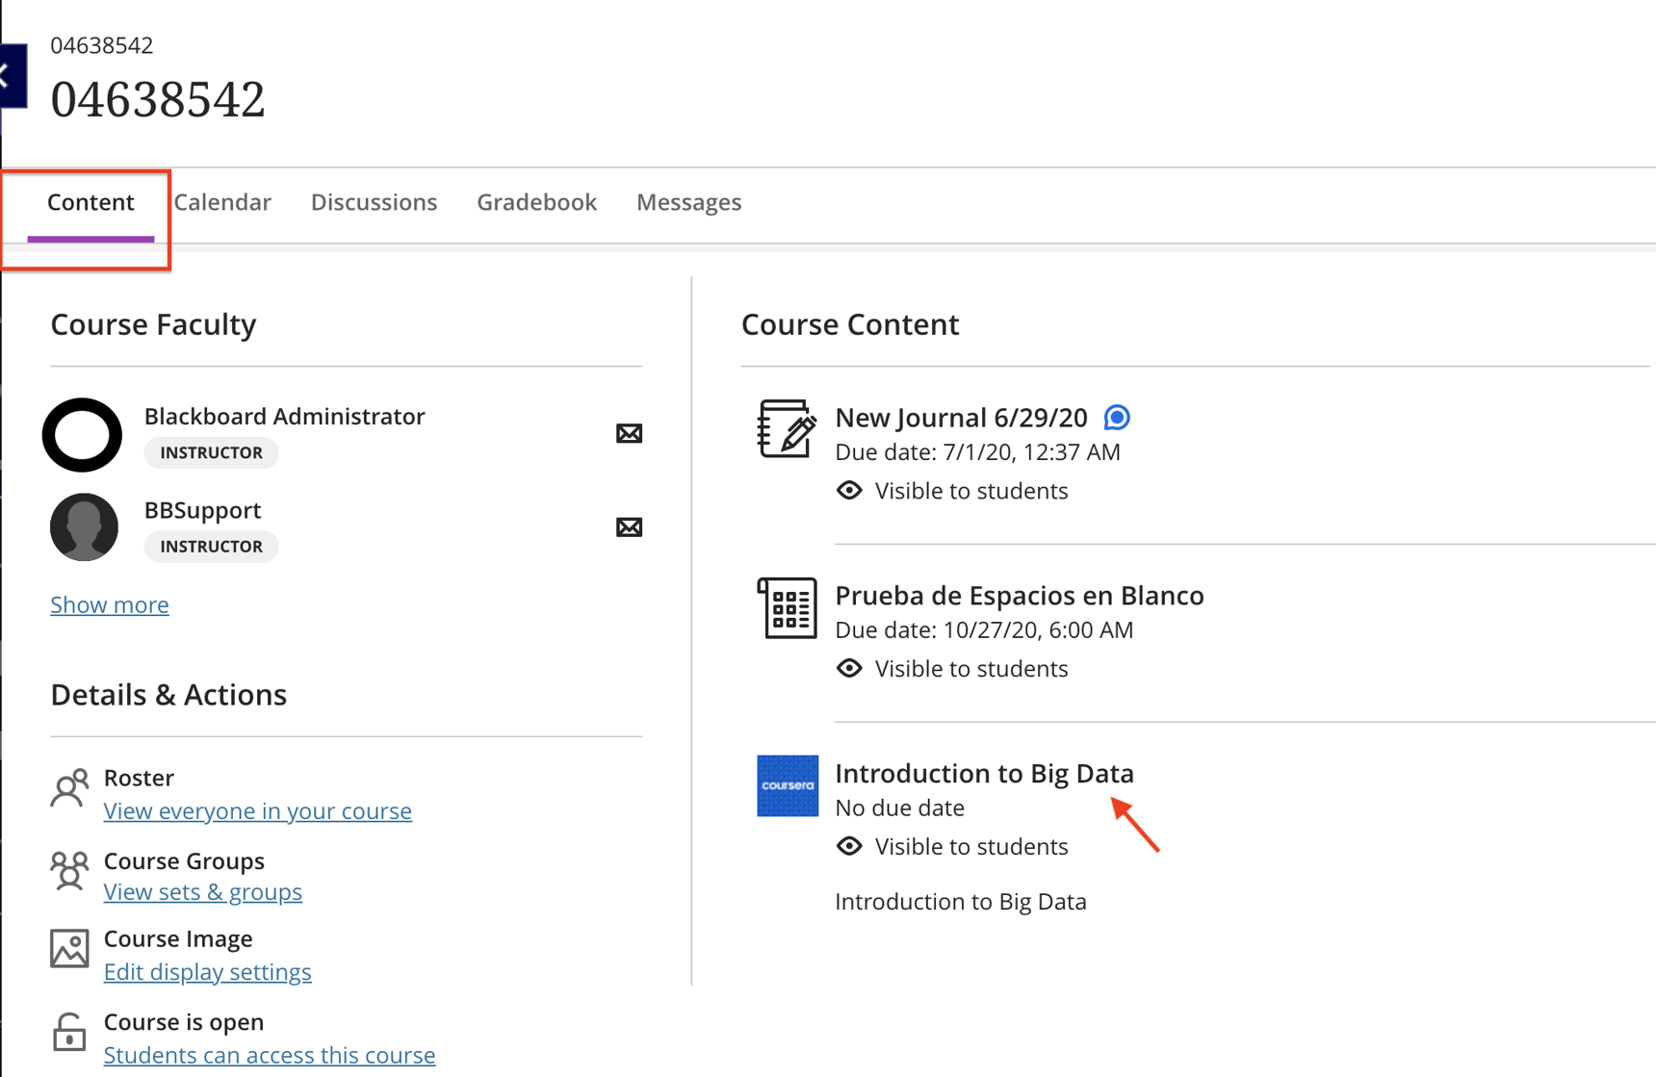
Task: Open Edit display settings under Course Image
Action: coord(207,972)
